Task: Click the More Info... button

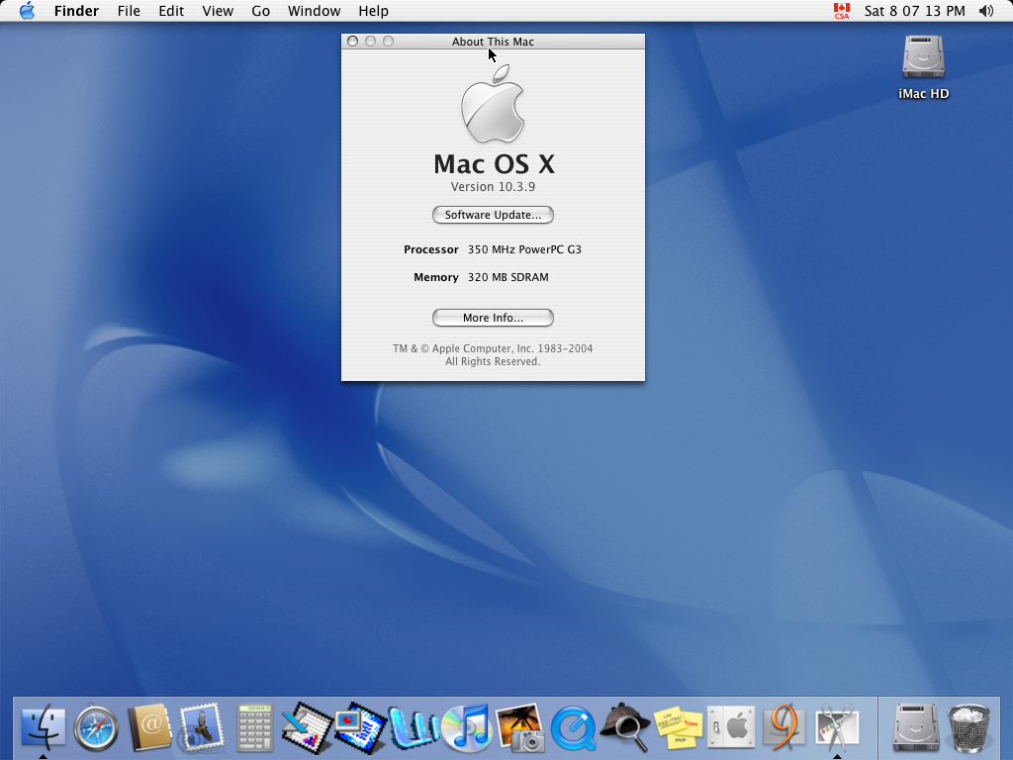Action: click(x=493, y=318)
